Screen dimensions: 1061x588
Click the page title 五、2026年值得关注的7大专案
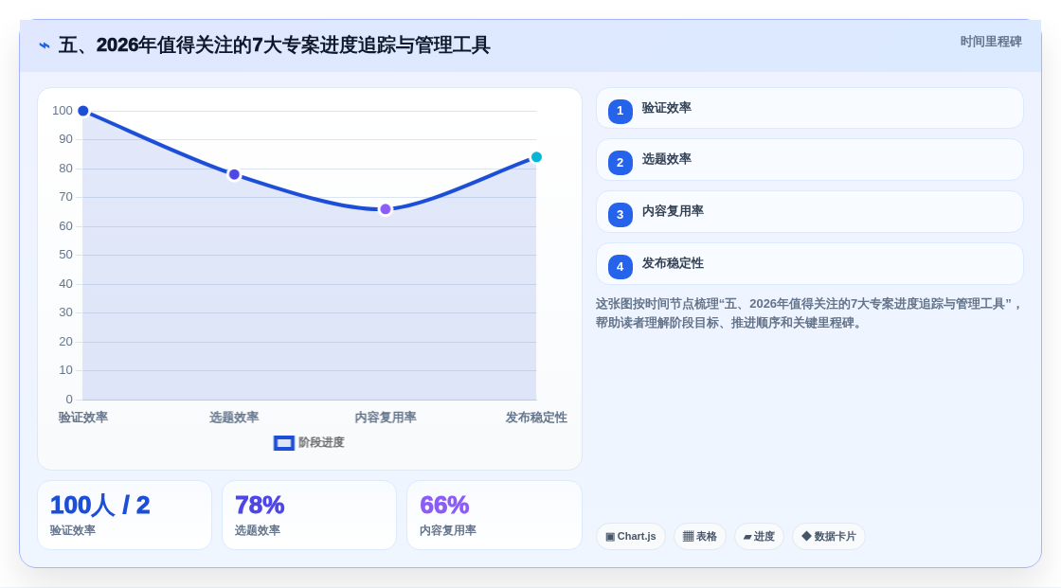click(274, 45)
